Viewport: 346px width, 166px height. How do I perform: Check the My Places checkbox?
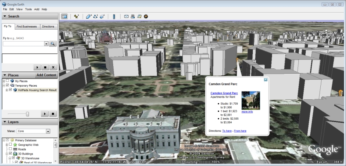7,81
